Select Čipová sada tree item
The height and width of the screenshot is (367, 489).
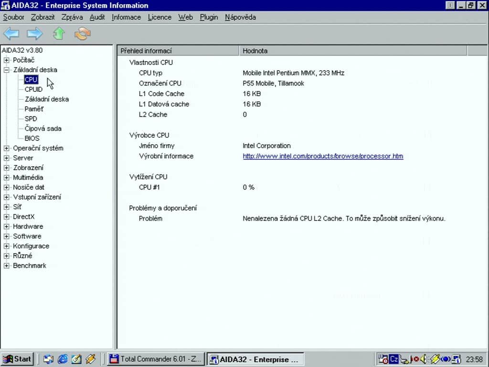tap(43, 129)
